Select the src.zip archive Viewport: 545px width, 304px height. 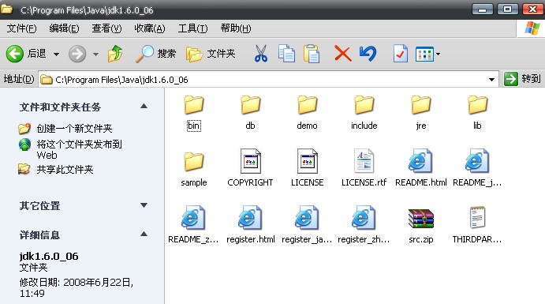pyautogui.click(x=421, y=226)
